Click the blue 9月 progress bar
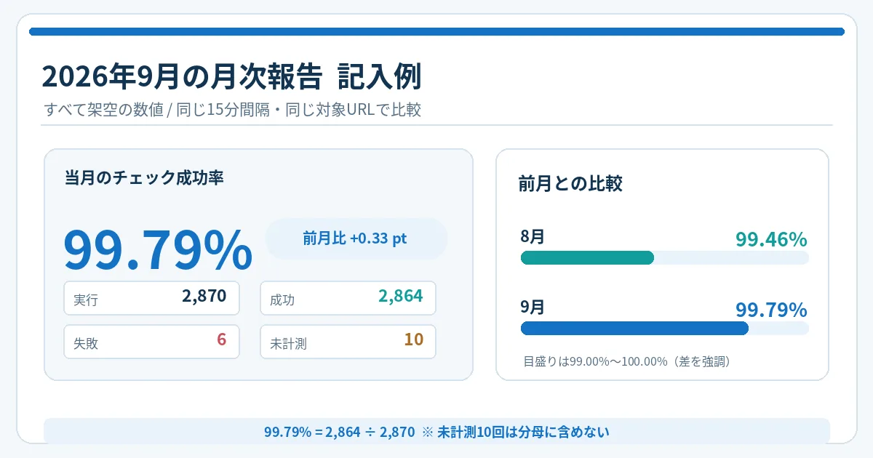 pos(634,329)
